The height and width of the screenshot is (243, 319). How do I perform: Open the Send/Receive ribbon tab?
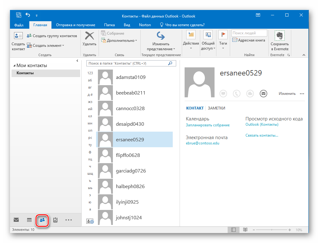point(75,25)
